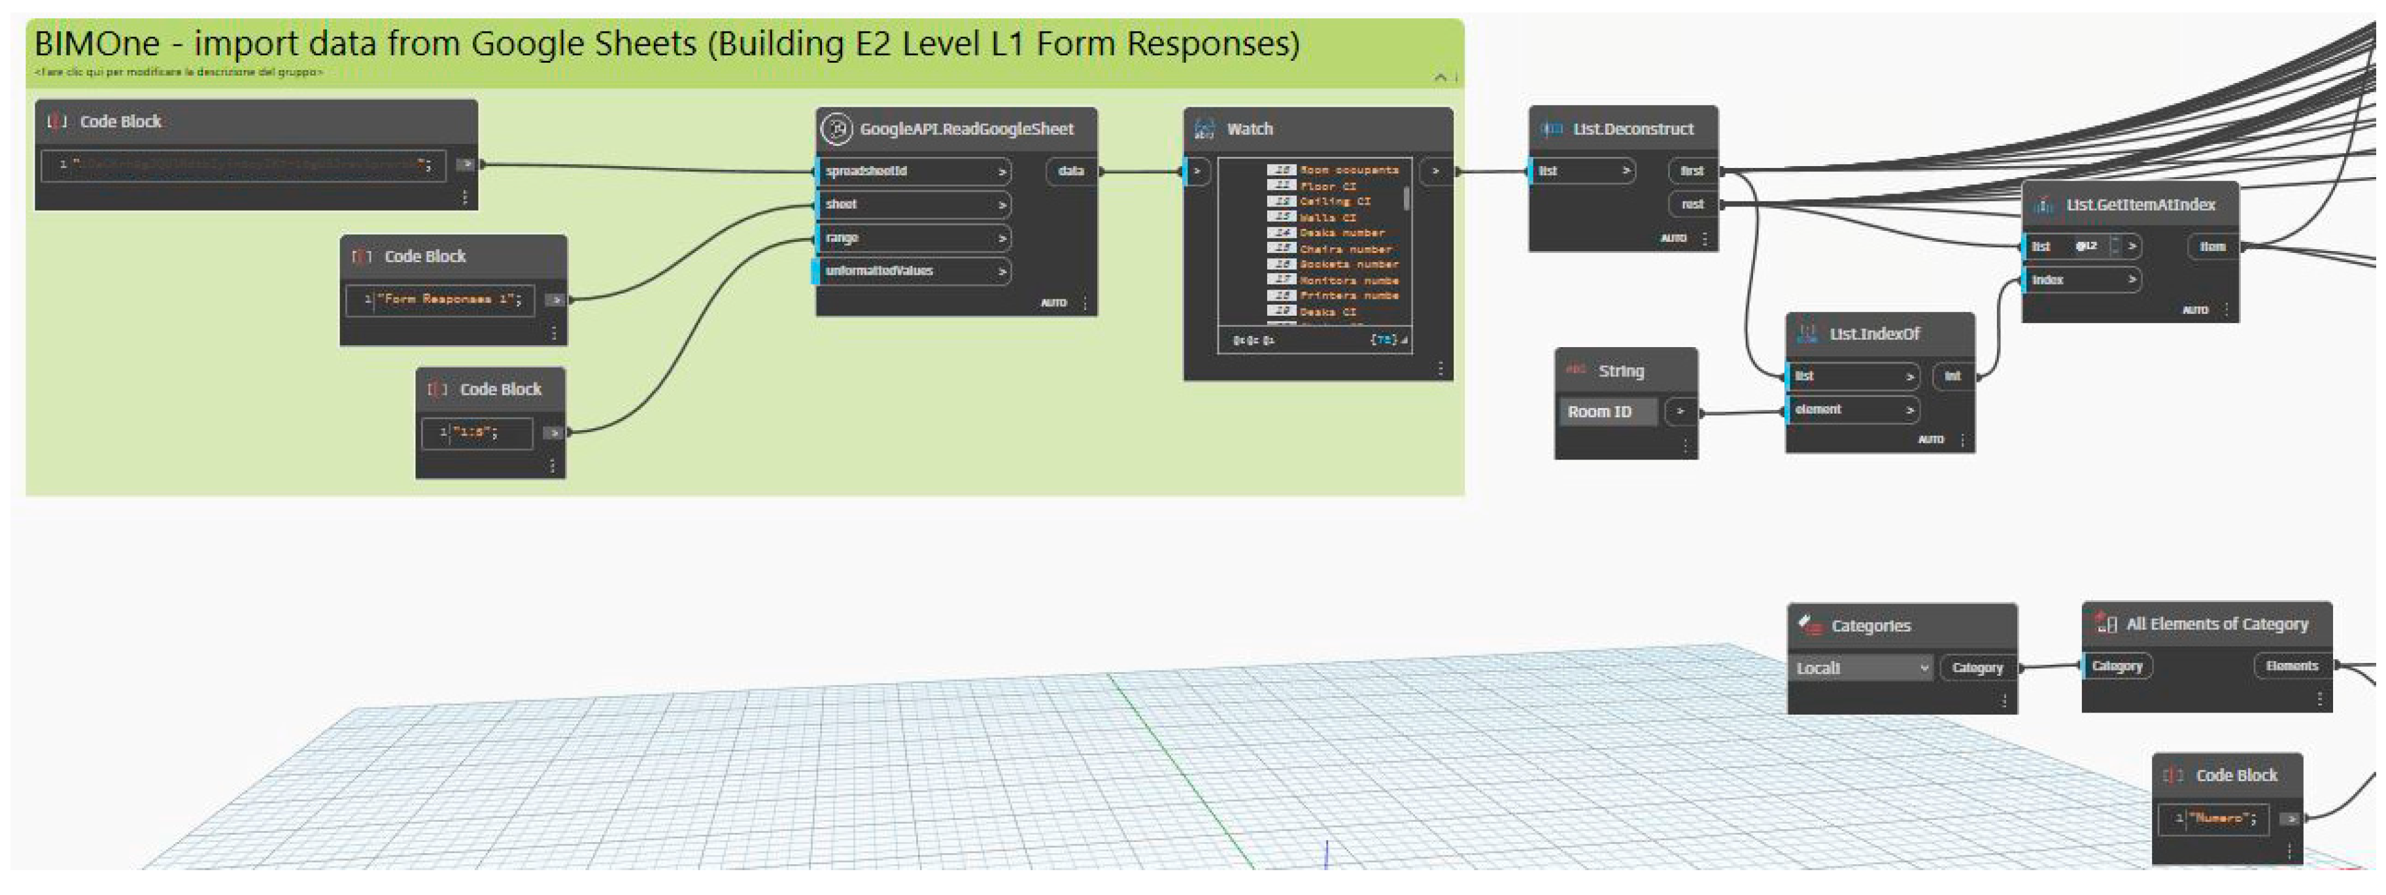This screenshot has height=895, width=2386.
Task: Click the Form Responses Code Block icon
Action: point(362,256)
